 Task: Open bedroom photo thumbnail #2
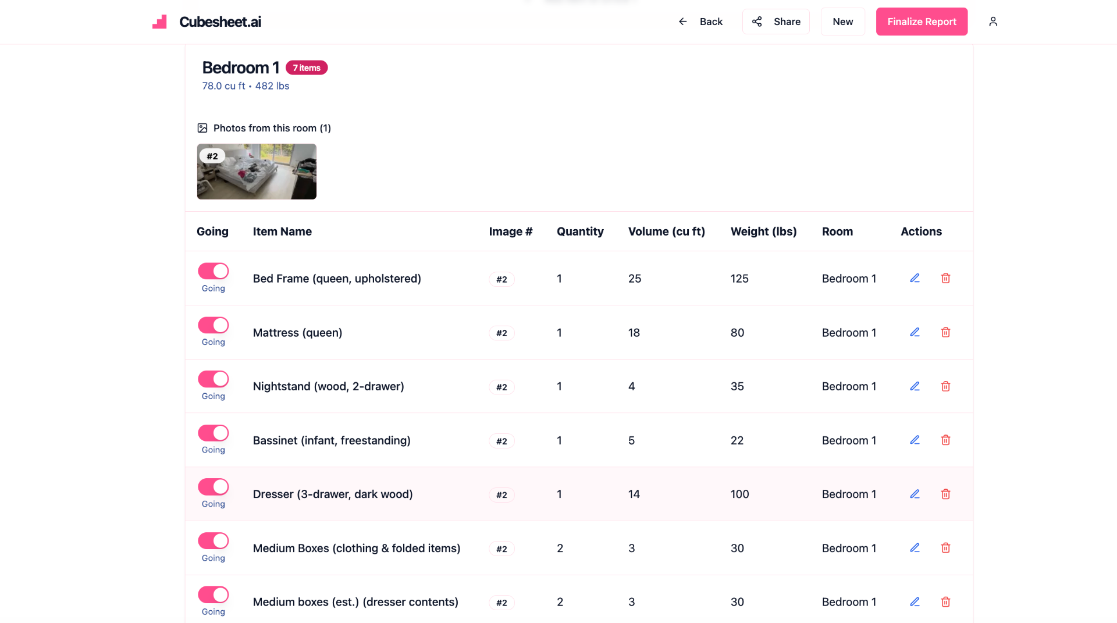[x=257, y=172]
